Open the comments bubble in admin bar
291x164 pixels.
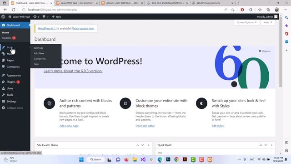(44, 17)
